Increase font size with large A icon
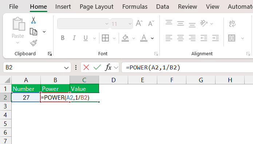This screenshot has width=253, height=144. pyautogui.click(x=139, y=23)
